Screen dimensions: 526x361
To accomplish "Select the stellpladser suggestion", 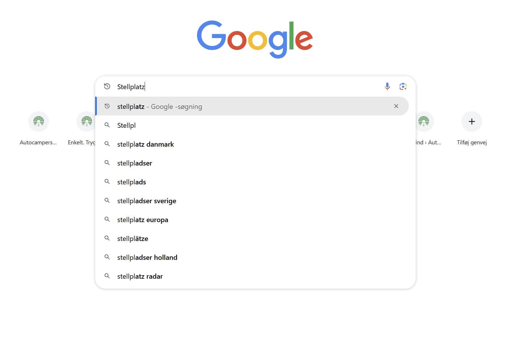I will [x=252, y=163].
